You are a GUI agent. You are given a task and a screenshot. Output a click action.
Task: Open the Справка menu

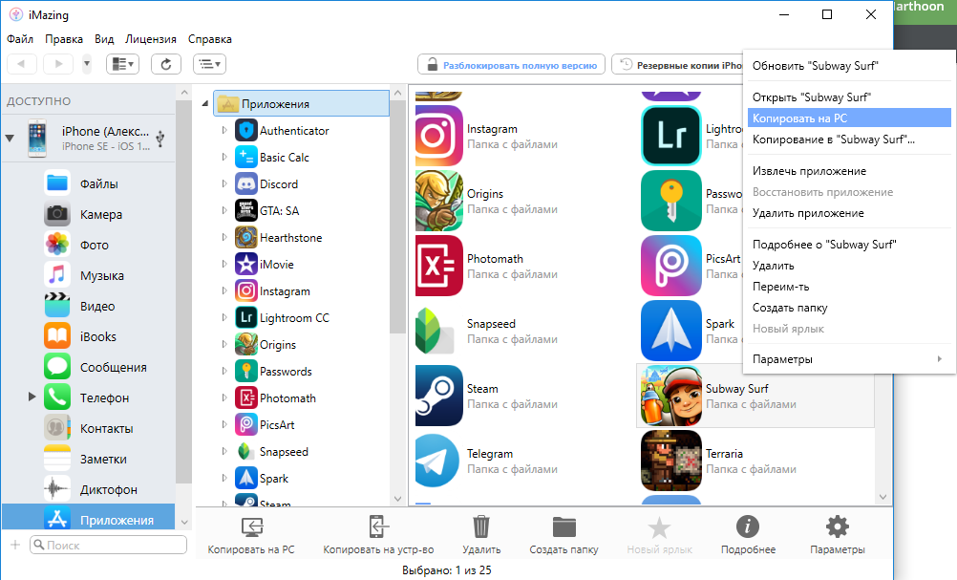[210, 39]
